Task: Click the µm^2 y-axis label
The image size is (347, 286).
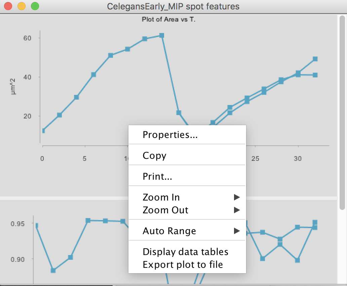Action: pos(13,86)
